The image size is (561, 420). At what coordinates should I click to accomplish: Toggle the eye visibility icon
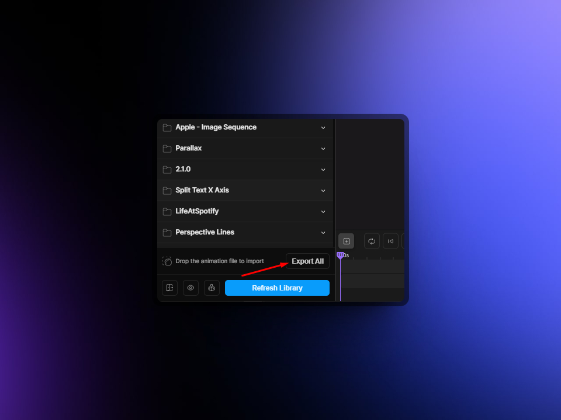[191, 288]
